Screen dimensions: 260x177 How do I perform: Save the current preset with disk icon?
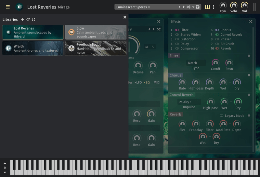pos(198,7)
